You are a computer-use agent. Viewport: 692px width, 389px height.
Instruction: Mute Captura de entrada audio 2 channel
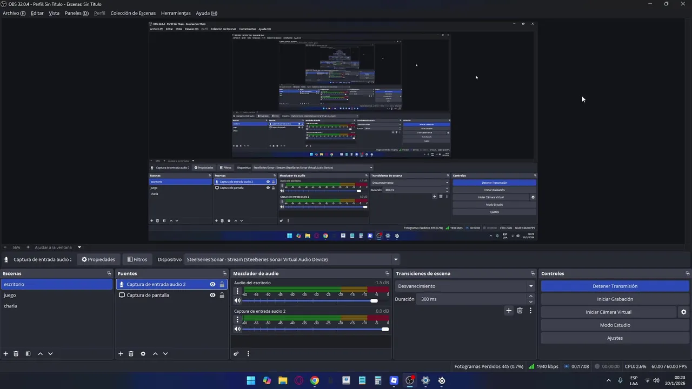point(237,329)
